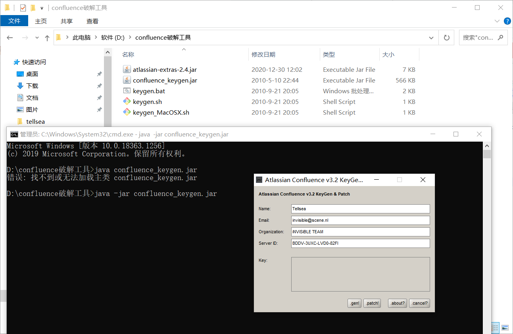513x334 pixels.
Task: Click the search magnifier icon in Explorer
Action: tap(500, 37)
